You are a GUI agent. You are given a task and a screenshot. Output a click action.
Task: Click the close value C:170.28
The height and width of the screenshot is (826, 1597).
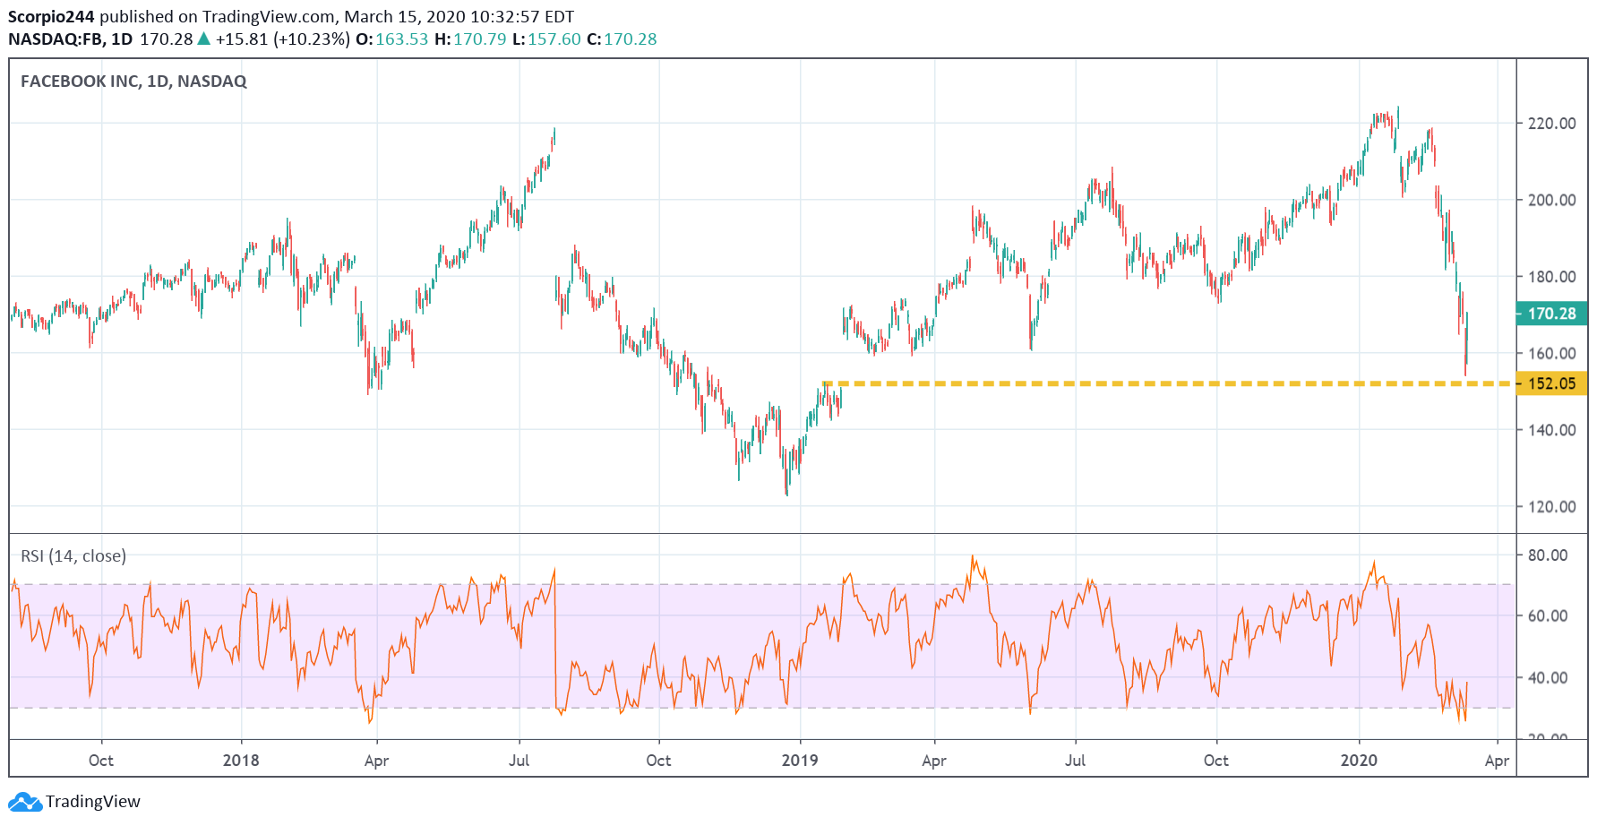pos(622,39)
